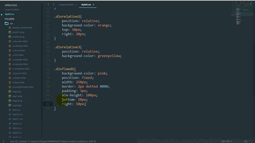
Task: Open cssdisplay.html in sidebar
Action: pyautogui.click(x=20, y=46)
